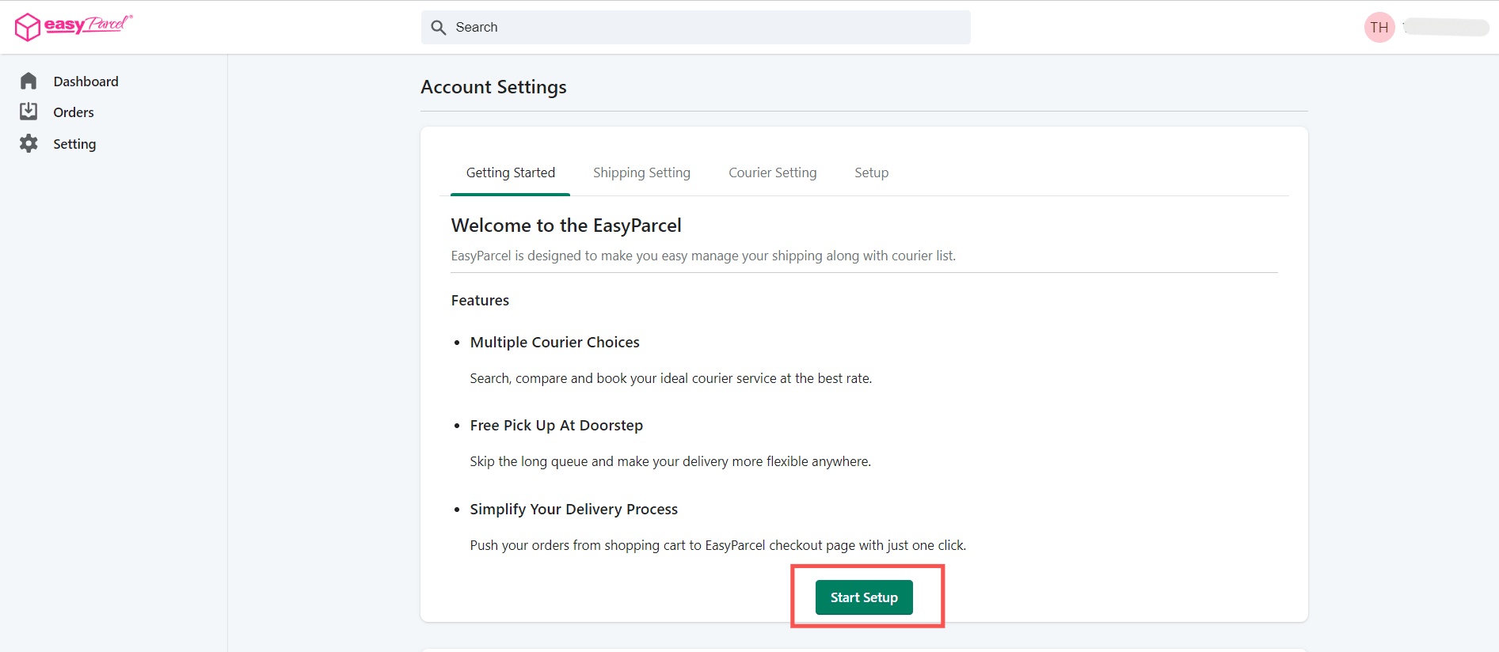Open Orders via the sidebar label

(x=74, y=112)
